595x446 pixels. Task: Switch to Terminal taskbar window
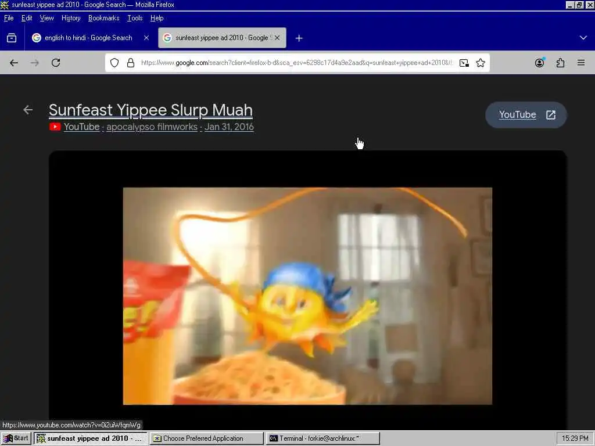[x=322, y=438]
